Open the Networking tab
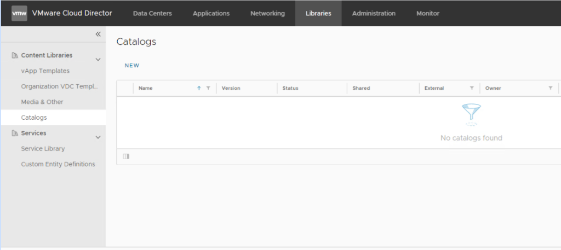Viewport: 561px width, 250px height. (x=267, y=13)
